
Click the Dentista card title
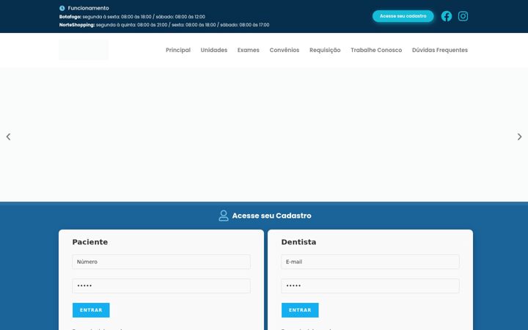pos(298,242)
